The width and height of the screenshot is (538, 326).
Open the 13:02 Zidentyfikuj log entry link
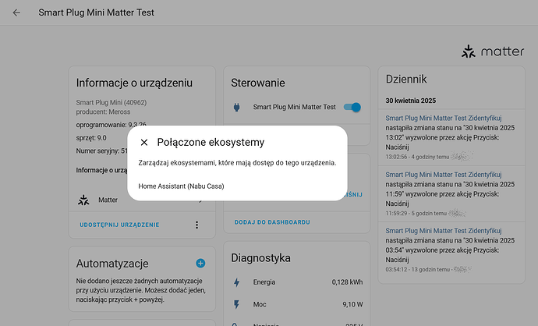444,118
